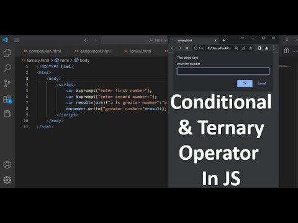298x223 pixels.
Task: Click the browser address bar file path
Action: pos(219,48)
